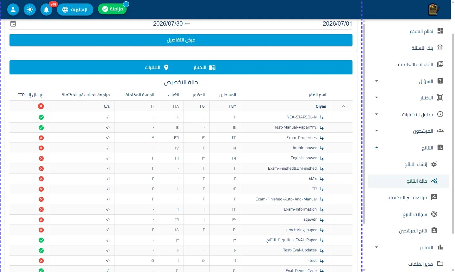Click green CTR status icon for NCA-STAPSOL-N
The width and height of the screenshot is (455, 272).
[x=41, y=117]
